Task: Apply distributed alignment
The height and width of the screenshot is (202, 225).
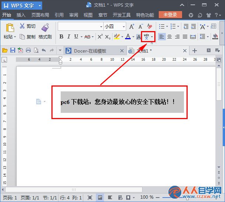Action: point(193,37)
